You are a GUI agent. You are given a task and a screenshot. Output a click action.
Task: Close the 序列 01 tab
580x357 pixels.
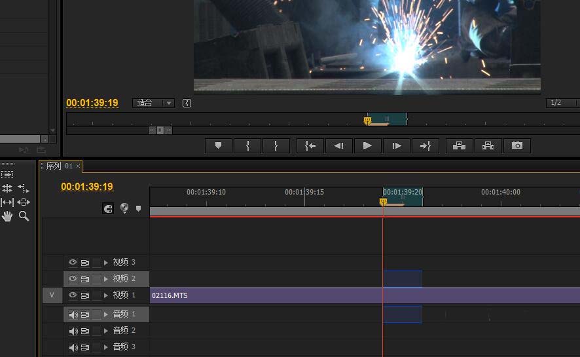[x=78, y=166]
